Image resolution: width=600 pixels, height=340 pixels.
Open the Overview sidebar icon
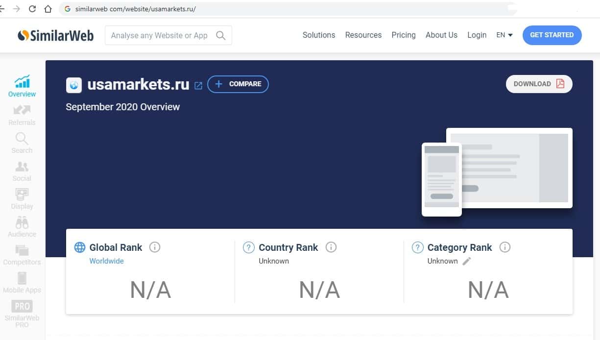pos(22,82)
